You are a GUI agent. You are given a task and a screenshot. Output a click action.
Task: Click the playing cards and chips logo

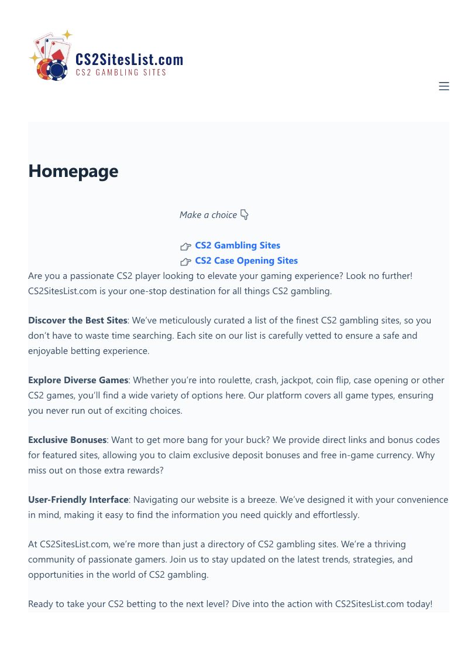(x=51, y=55)
